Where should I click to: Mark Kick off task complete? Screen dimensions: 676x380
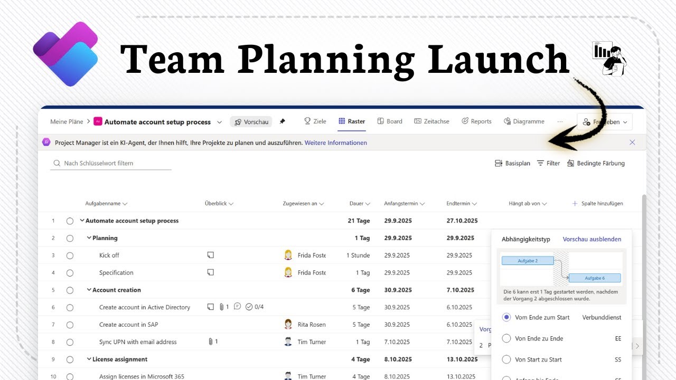pyautogui.click(x=70, y=255)
